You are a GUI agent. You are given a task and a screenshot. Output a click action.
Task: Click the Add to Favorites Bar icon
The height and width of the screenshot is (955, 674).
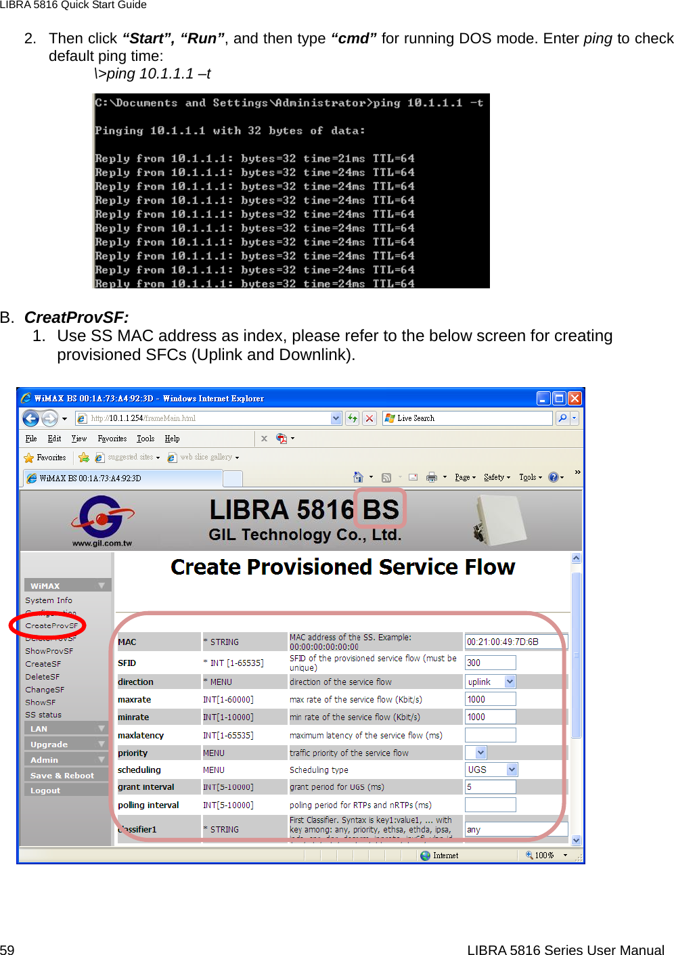(84, 458)
